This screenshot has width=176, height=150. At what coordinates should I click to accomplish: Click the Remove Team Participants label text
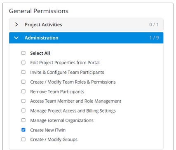click(57, 91)
